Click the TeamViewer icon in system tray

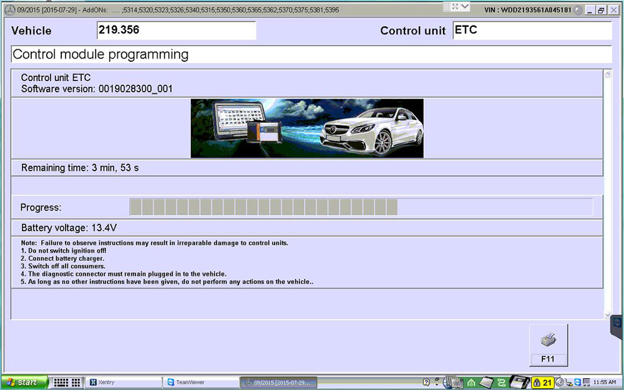tap(577, 382)
